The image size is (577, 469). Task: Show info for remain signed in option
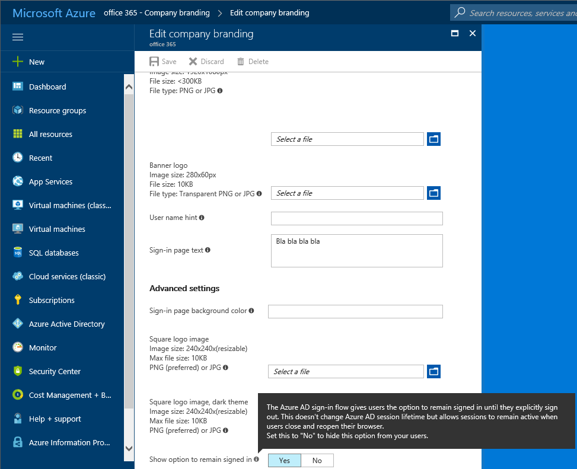coord(257,459)
